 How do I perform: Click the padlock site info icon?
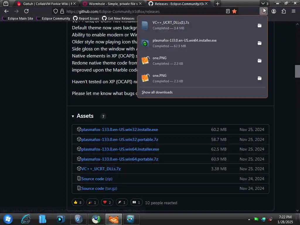[62, 11]
